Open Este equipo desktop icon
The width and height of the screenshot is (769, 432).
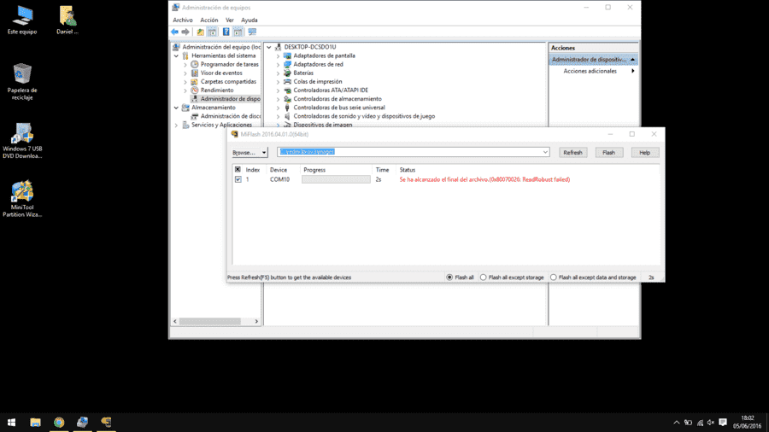[22, 20]
